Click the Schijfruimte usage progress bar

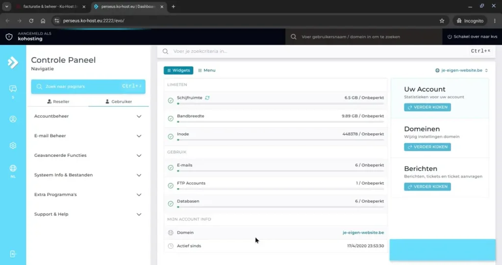point(280,104)
